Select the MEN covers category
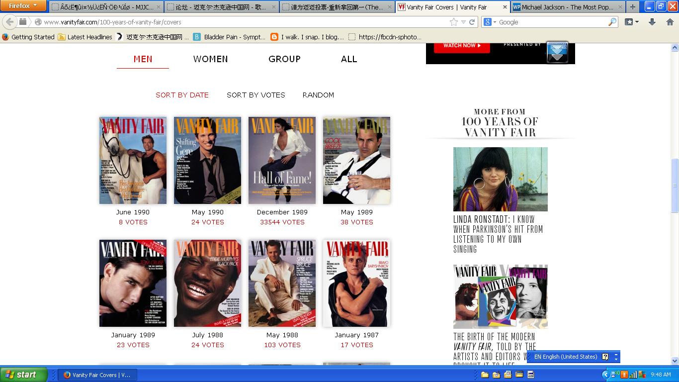 pyautogui.click(x=143, y=59)
